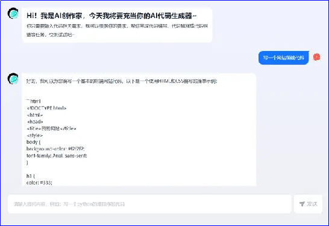Click the 'background-color: #f2f2f2;' line
The height and width of the screenshot is (226, 329).
(x=55, y=149)
